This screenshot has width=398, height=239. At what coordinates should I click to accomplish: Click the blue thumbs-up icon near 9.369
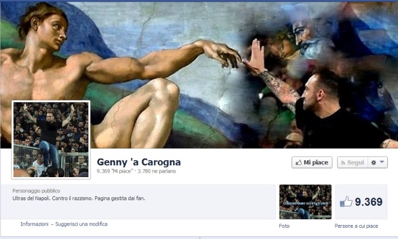(346, 202)
